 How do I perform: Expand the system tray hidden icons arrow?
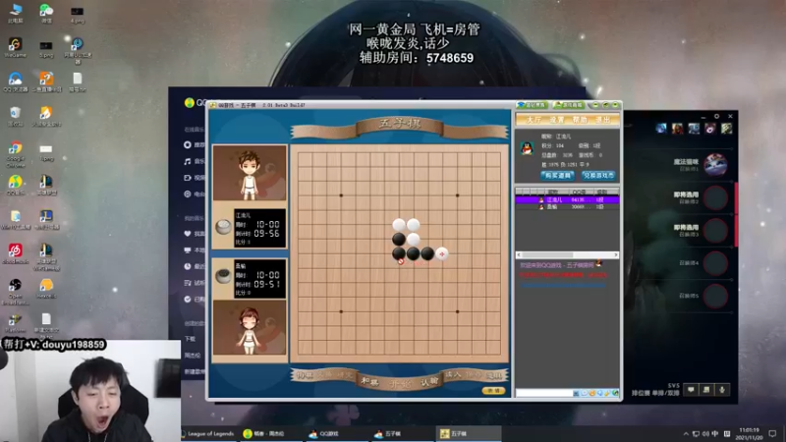point(686,433)
